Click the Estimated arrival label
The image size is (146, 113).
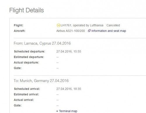(26, 94)
